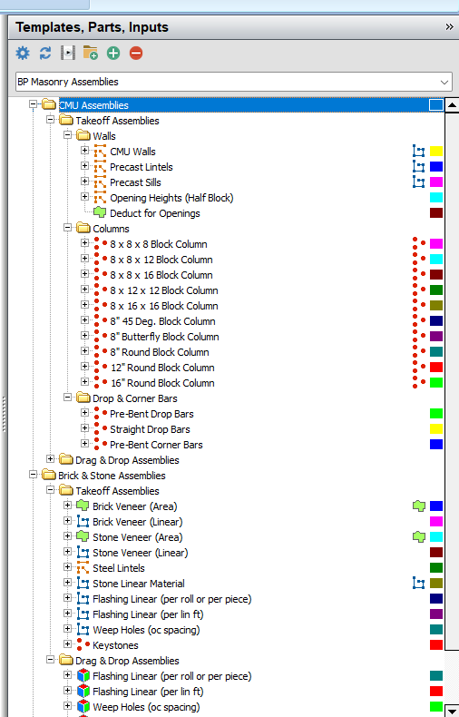
Task: Click the dark red swatch for Deduct for Openings
Action: click(x=436, y=212)
